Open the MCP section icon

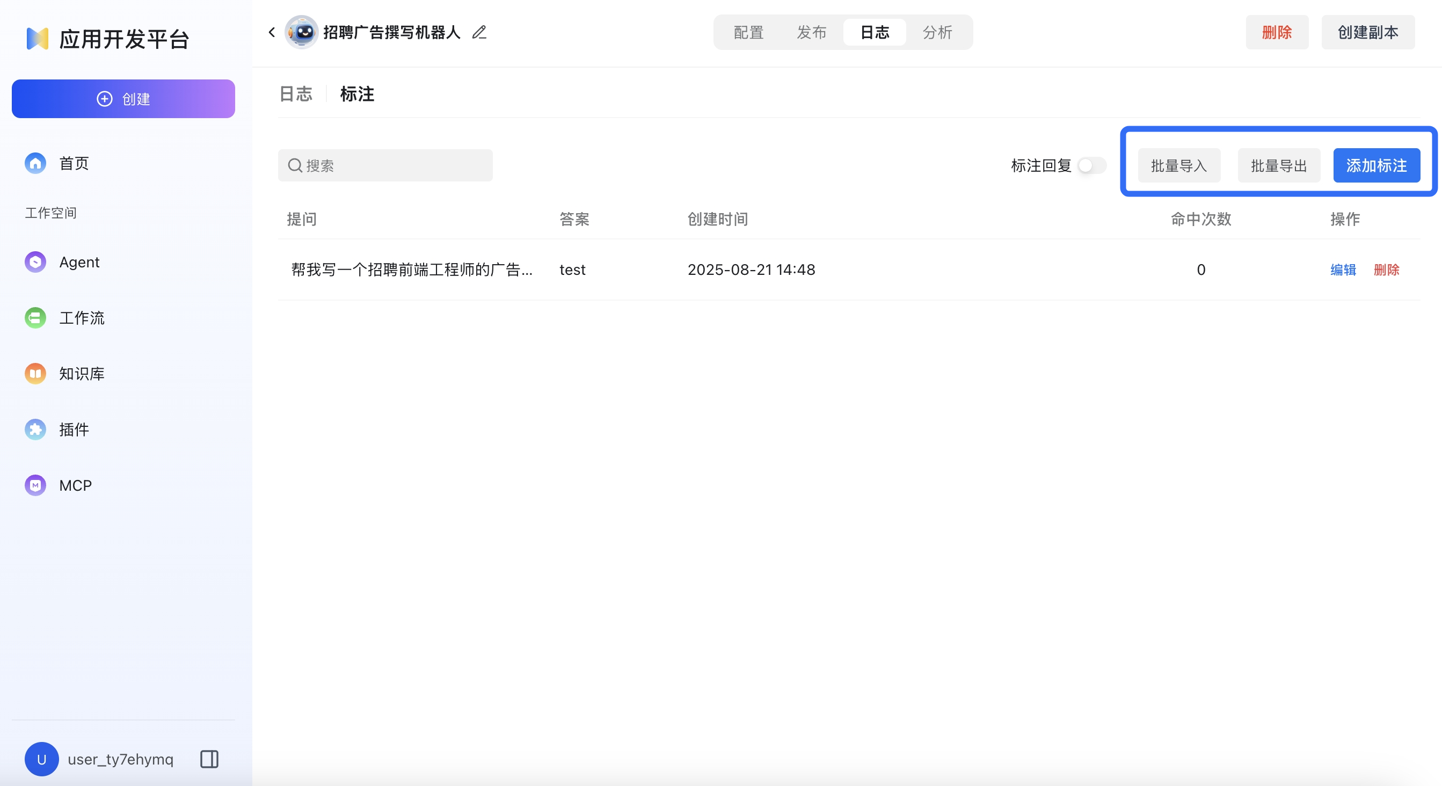pos(35,485)
